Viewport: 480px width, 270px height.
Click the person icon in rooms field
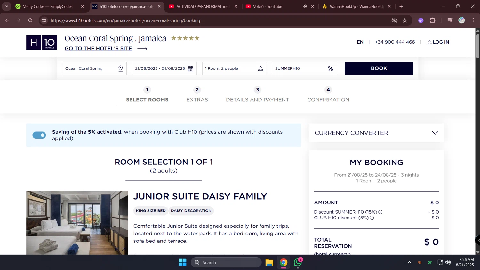pos(260,68)
